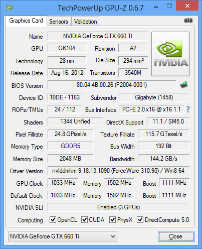Viewport: 202px width, 249px height.
Task: Toggle the PhysX checkbox
Action: 112,219
